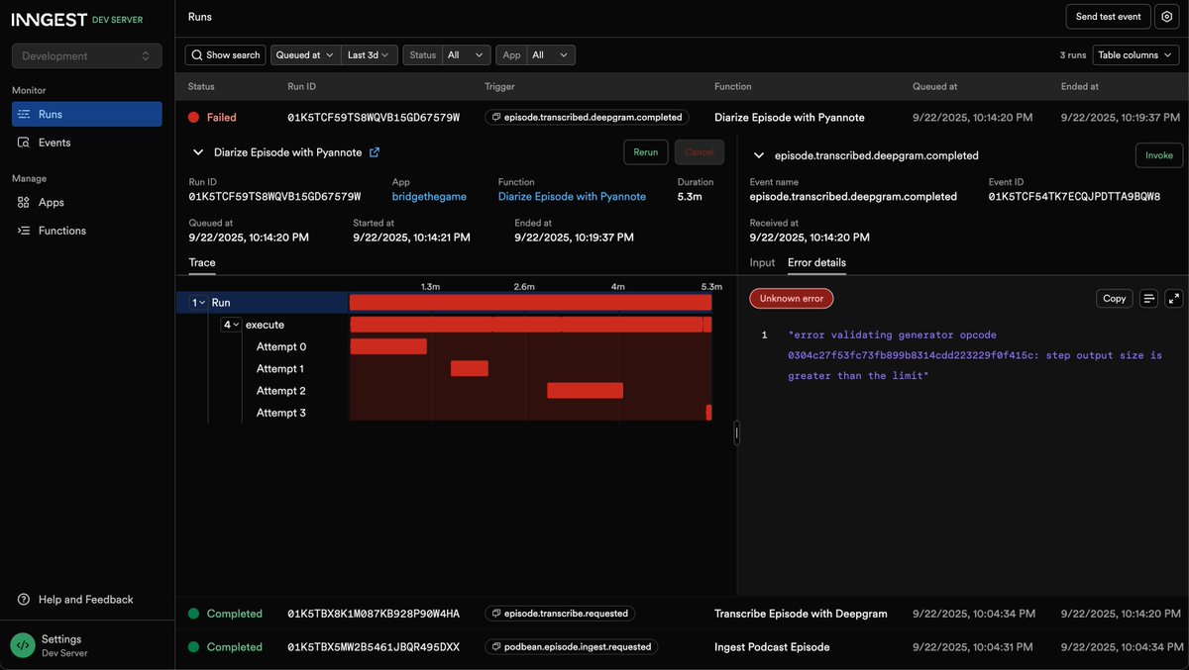The height and width of the screenshot is (670, 1189).
Task: Click the podbean.episode.ingest.requested trigger pill
Action: (x=571, y=647)
